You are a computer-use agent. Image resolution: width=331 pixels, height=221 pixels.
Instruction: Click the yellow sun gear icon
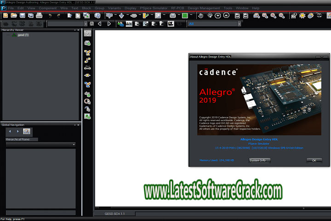(x=302, y=16)
